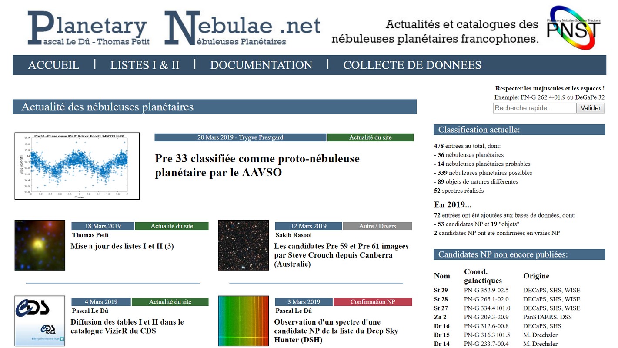
Task: Open the Pre 33 phase curve thumbnail
Action: click(x=77, y=166)
